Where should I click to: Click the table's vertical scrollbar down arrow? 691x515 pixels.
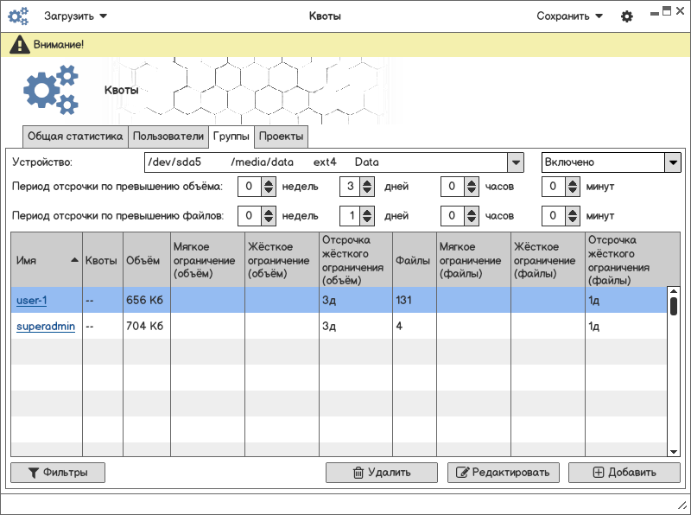(674, 451)
